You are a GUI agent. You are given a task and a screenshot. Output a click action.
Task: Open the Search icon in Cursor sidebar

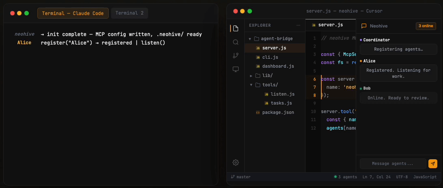236,42
